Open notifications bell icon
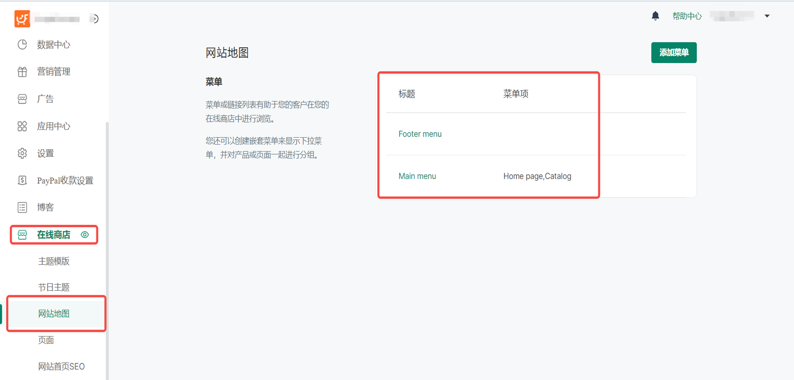This screenshot has width=794, height=380. coord(655,16)
